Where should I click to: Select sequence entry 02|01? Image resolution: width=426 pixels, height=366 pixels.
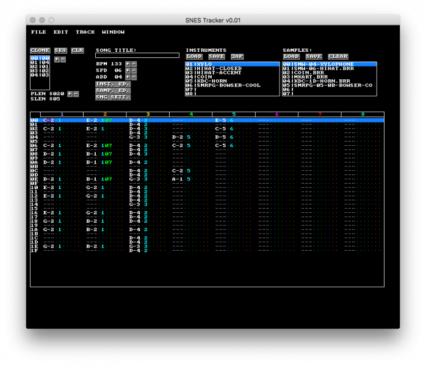click(40, 66)
